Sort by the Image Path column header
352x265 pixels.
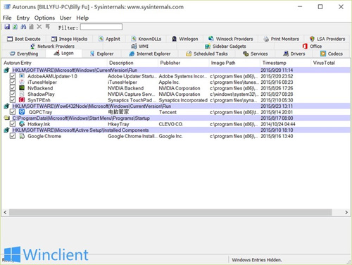[x=234, y=63]
